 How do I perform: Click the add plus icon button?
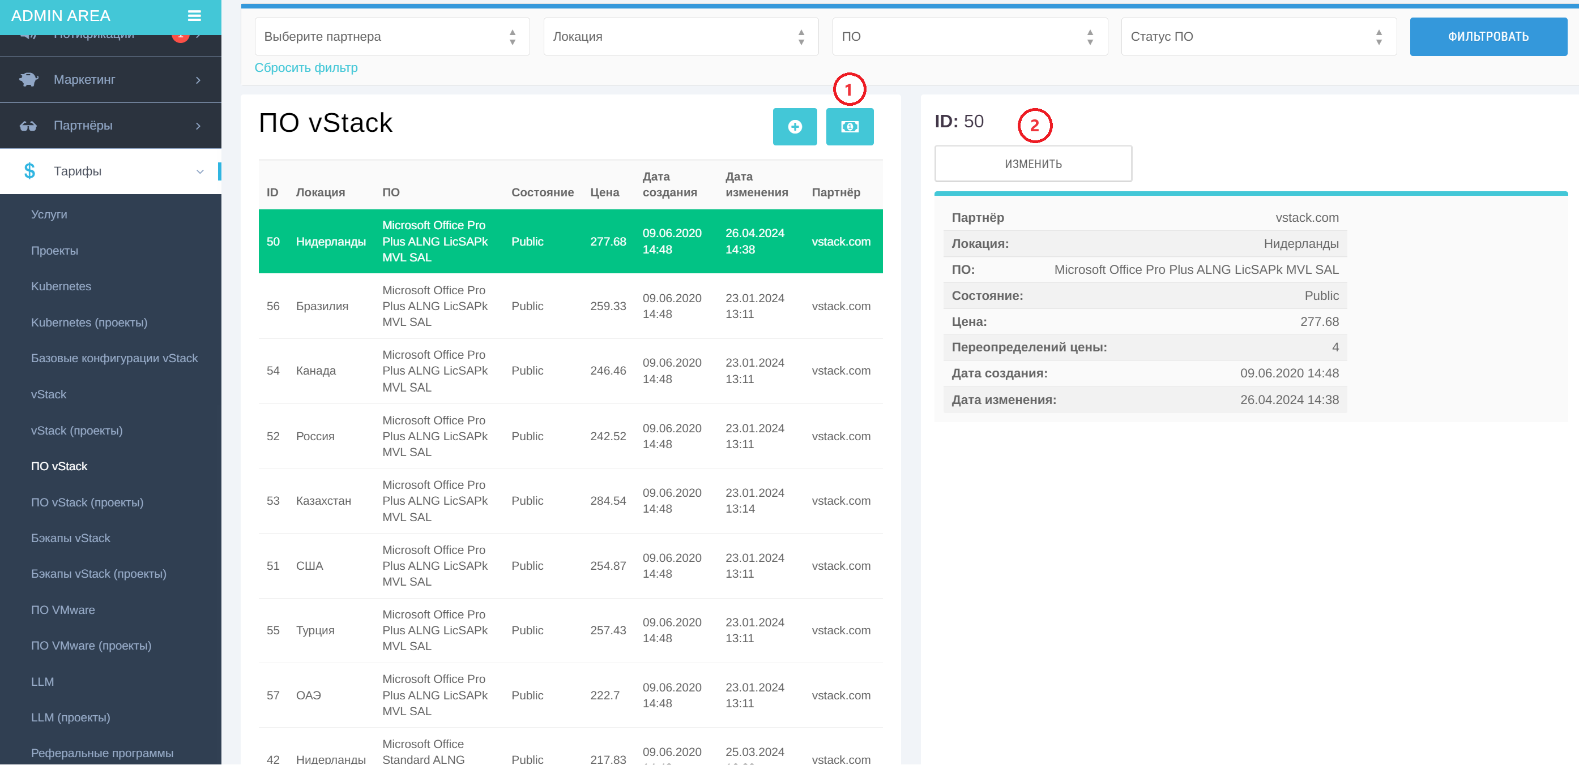795,127
